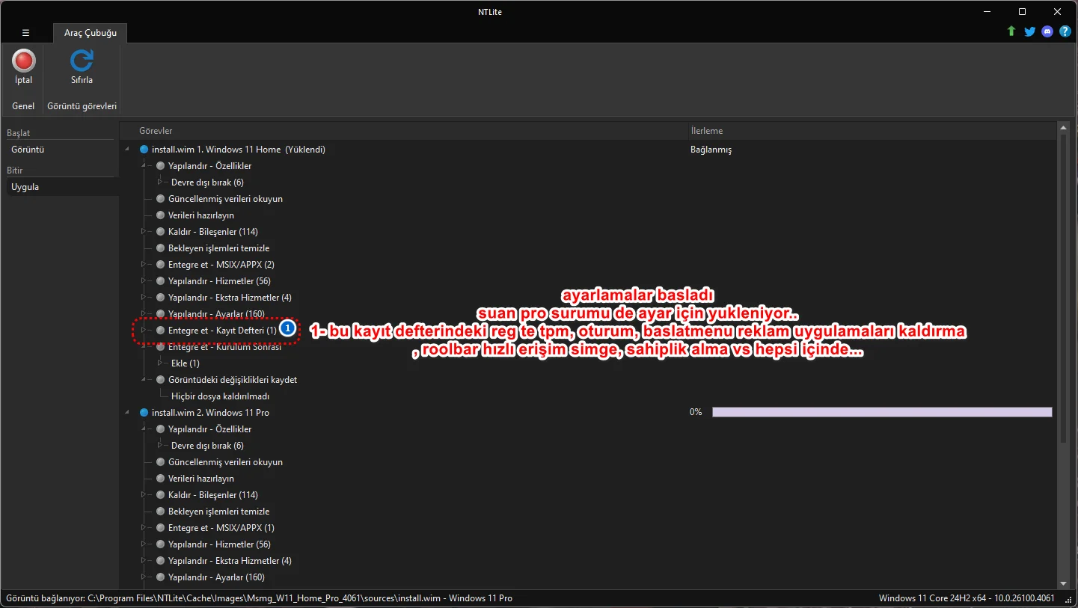
Task: Click the Genel group label
Action: (23, 106)
